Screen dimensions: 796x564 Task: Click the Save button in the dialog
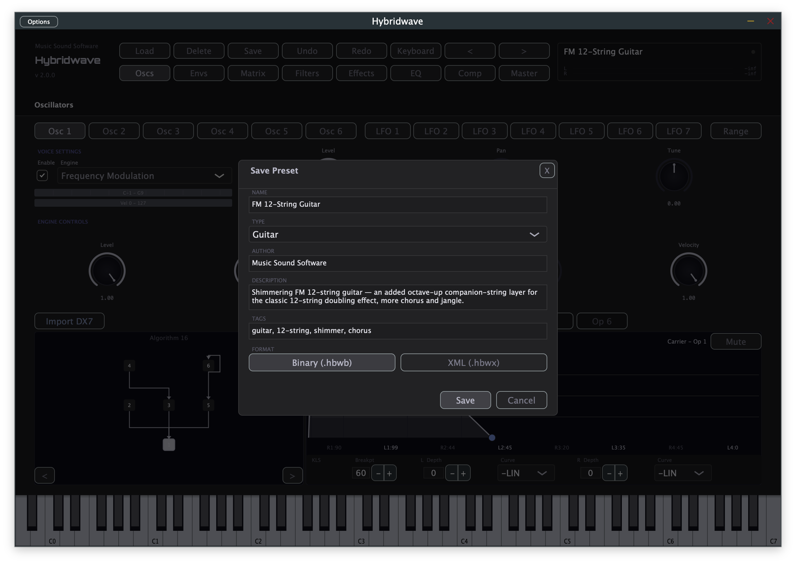coord(465,400)
